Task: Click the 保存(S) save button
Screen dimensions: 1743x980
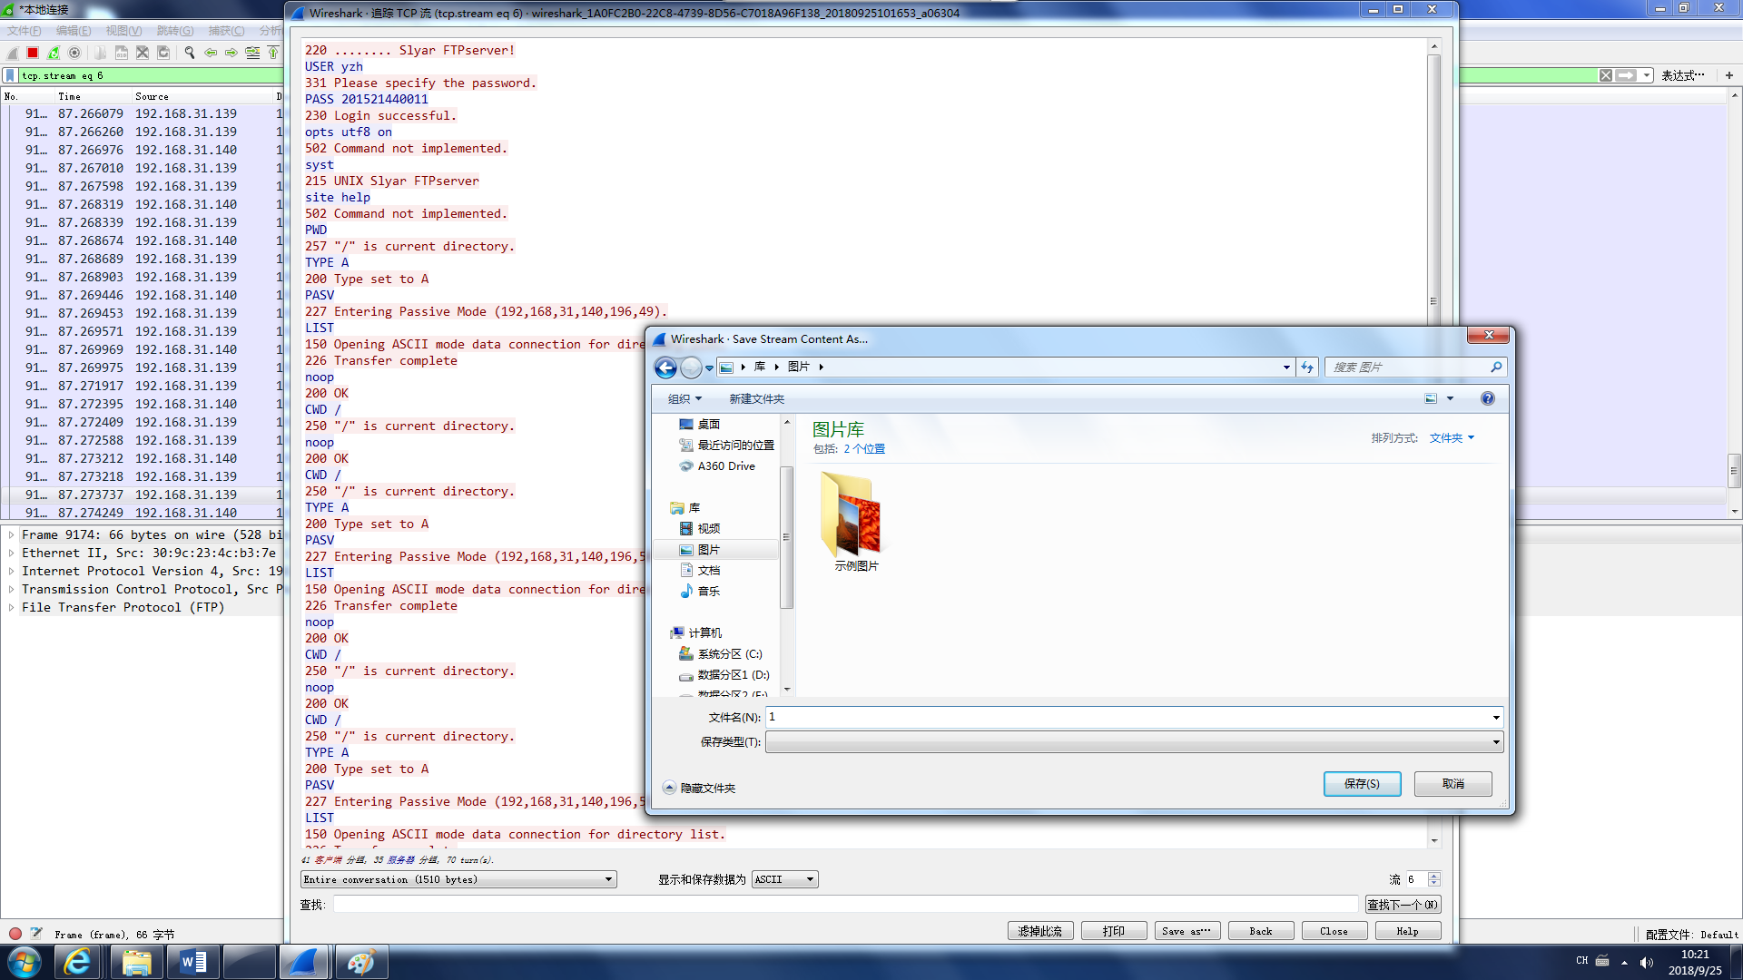Action: [1362, 784]
